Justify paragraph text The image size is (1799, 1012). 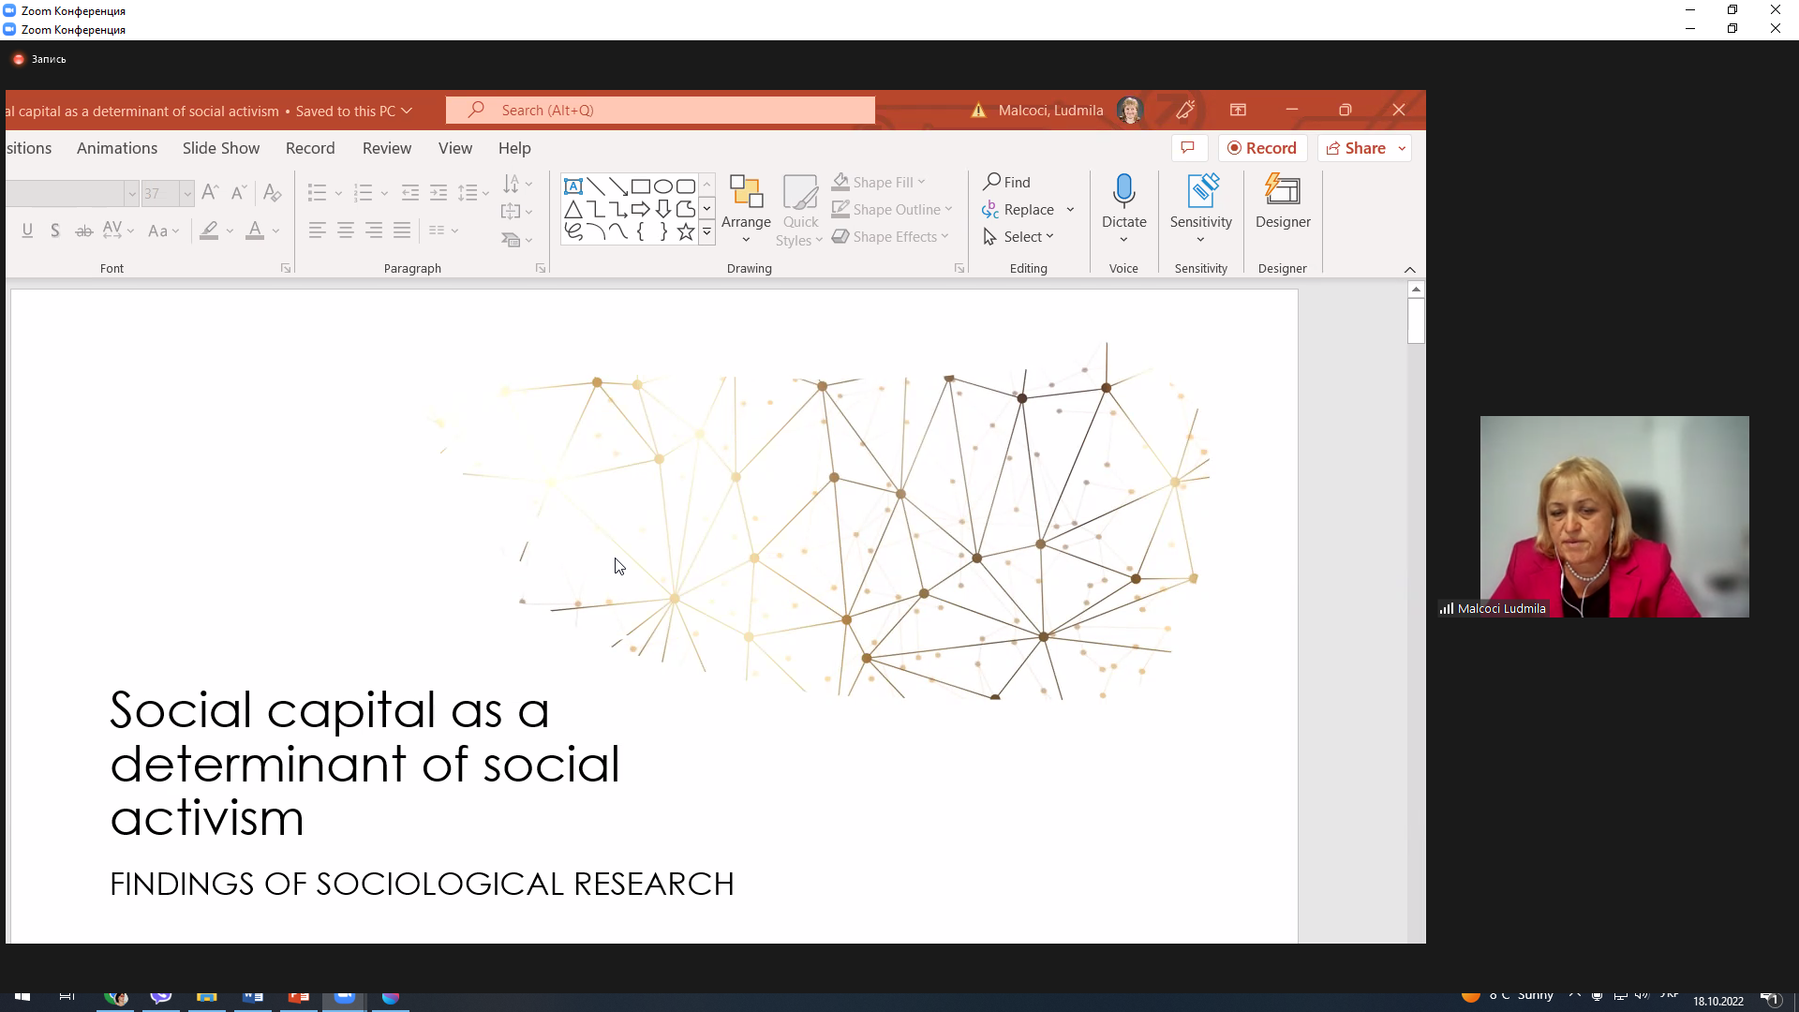402,231
